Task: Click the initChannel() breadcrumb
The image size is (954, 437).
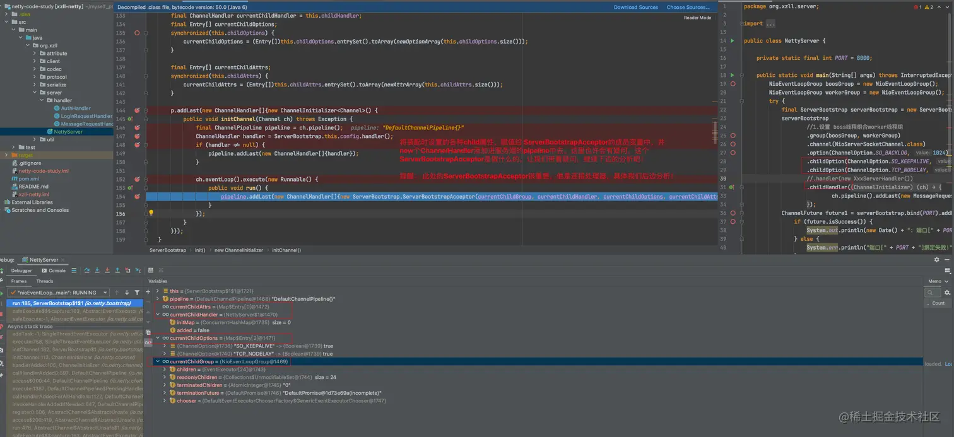Action: pos(286,250)
